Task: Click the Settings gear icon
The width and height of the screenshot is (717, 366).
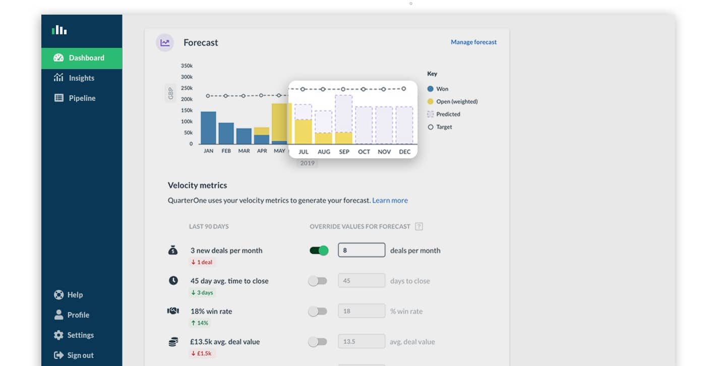Action: (x=58, y=335)
